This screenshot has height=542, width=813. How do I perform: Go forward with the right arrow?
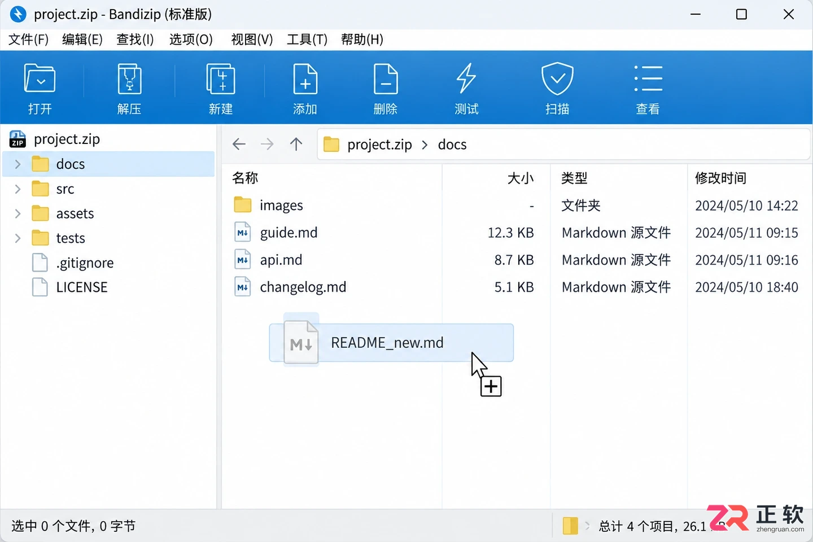[267, 145]
